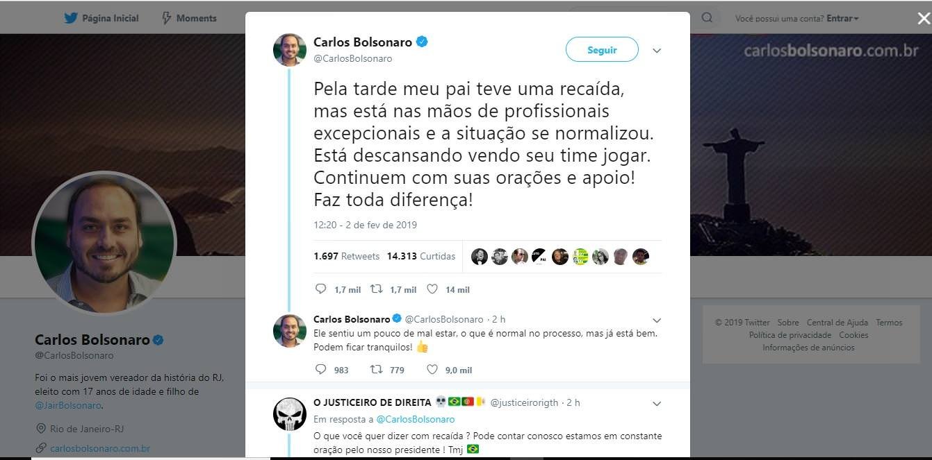Open options chevron on Carlos Bolsonaro's reply

[x=657, y=321]
